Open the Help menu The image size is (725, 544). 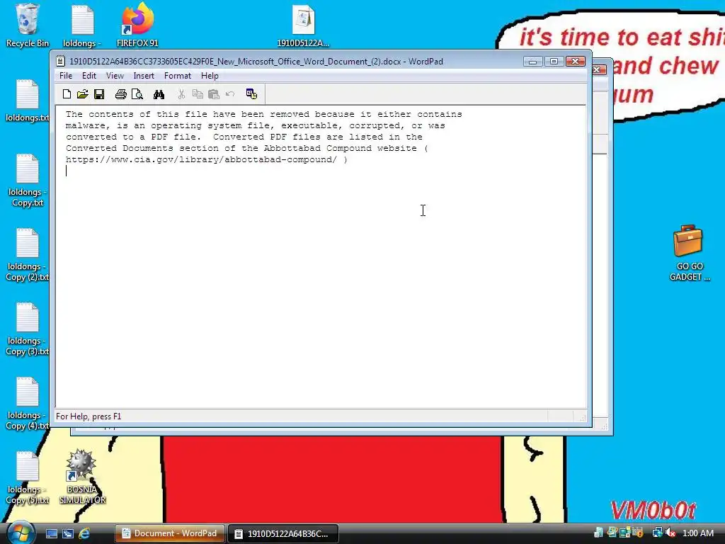coord(210,76)
